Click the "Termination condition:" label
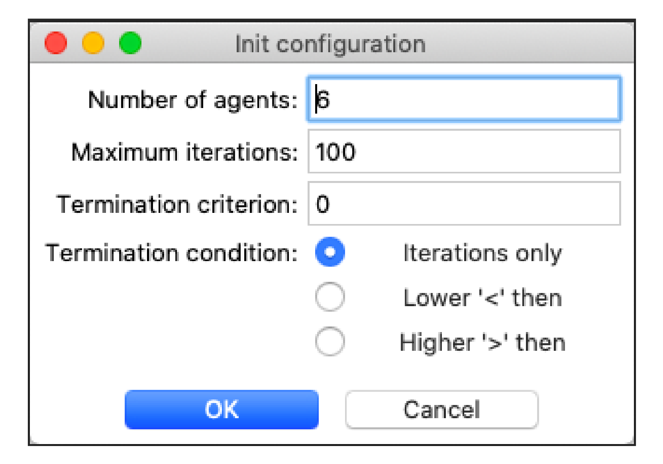This screenshot has width=663, height=464. [x=172, y=253]
